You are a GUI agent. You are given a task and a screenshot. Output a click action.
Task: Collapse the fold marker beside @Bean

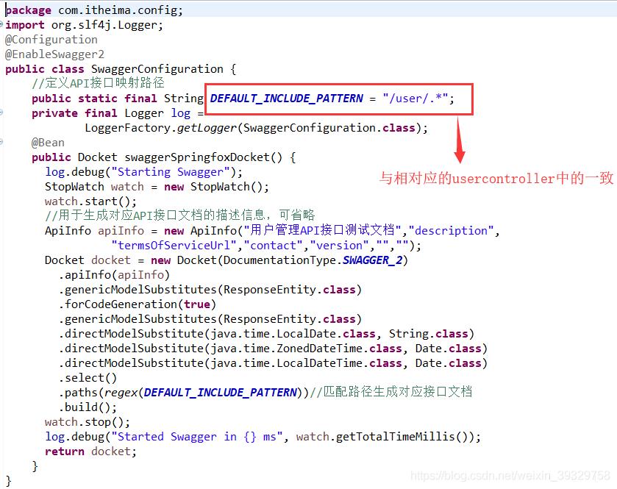[1, 142]
